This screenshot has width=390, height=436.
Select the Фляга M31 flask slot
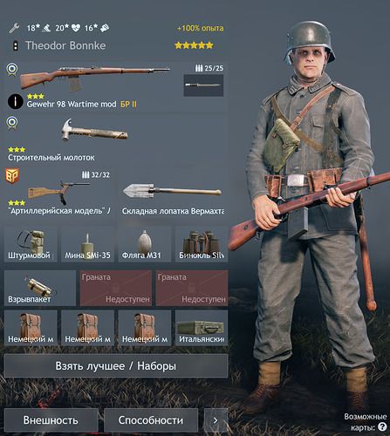point(145,244)
